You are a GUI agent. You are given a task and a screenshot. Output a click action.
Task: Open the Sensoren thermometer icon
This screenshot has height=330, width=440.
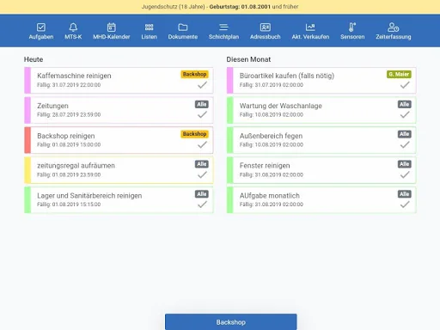point(352,27)
